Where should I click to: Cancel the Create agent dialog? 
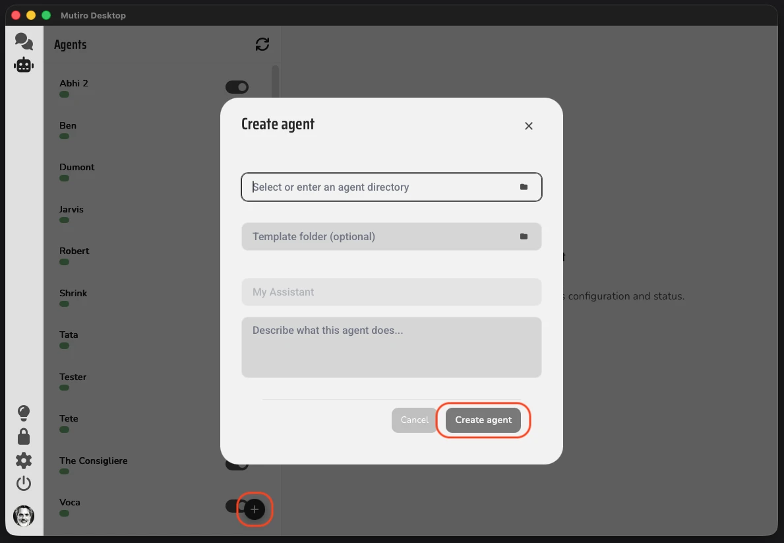click(x=414, y=420)
